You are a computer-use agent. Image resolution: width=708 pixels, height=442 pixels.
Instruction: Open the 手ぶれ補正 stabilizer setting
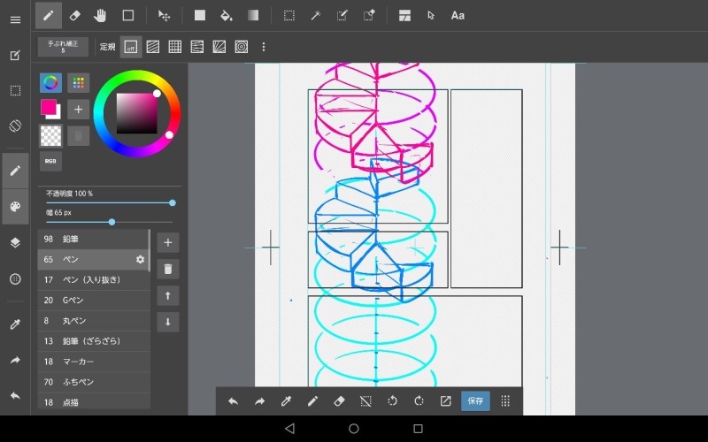click(x=63, y=47)
